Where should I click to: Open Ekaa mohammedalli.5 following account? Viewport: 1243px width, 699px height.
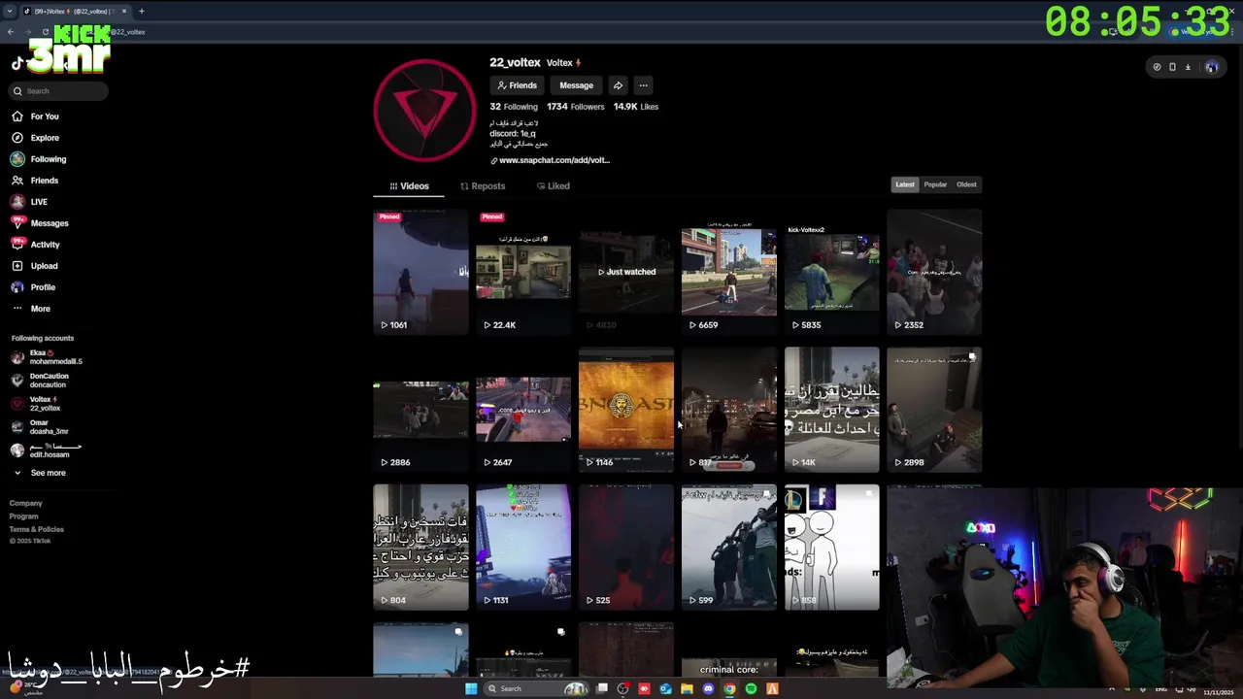[x=47, y=357]
